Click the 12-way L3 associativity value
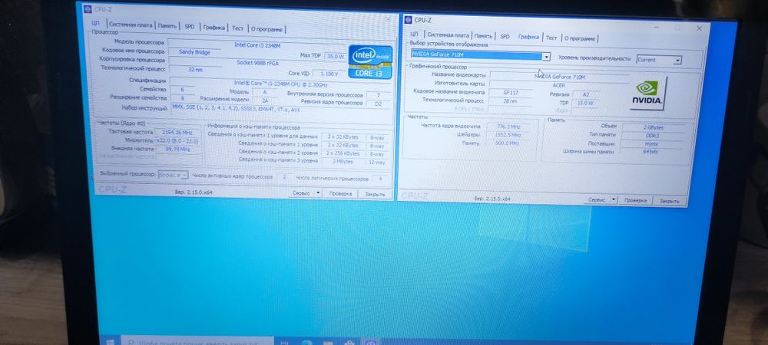Screen dimensions: 768x345 tap(377, 163)
